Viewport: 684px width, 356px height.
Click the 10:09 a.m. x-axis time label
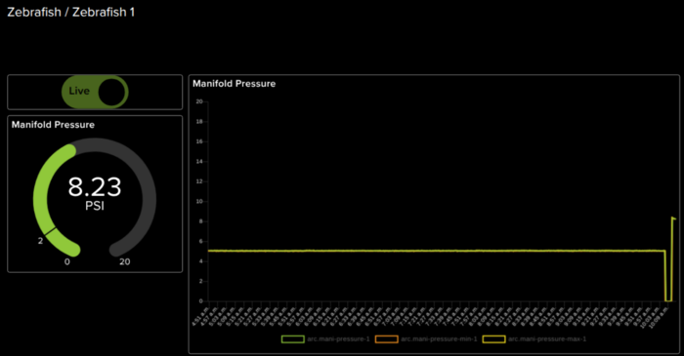click(x=658, y=318)
